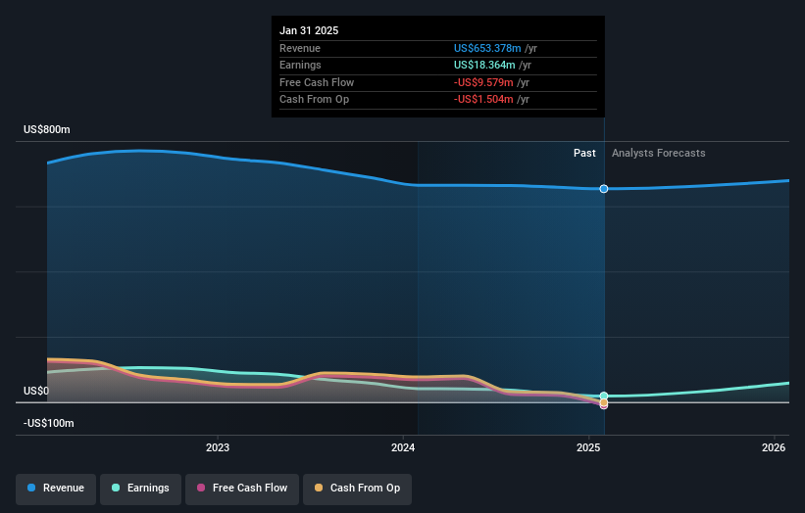Click the US$18.364m earnings value
This screenshot has height=513, width=805.
tap(484, 65)
